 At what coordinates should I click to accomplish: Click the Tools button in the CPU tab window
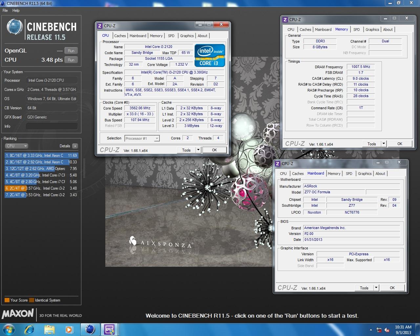click(186, 150)
